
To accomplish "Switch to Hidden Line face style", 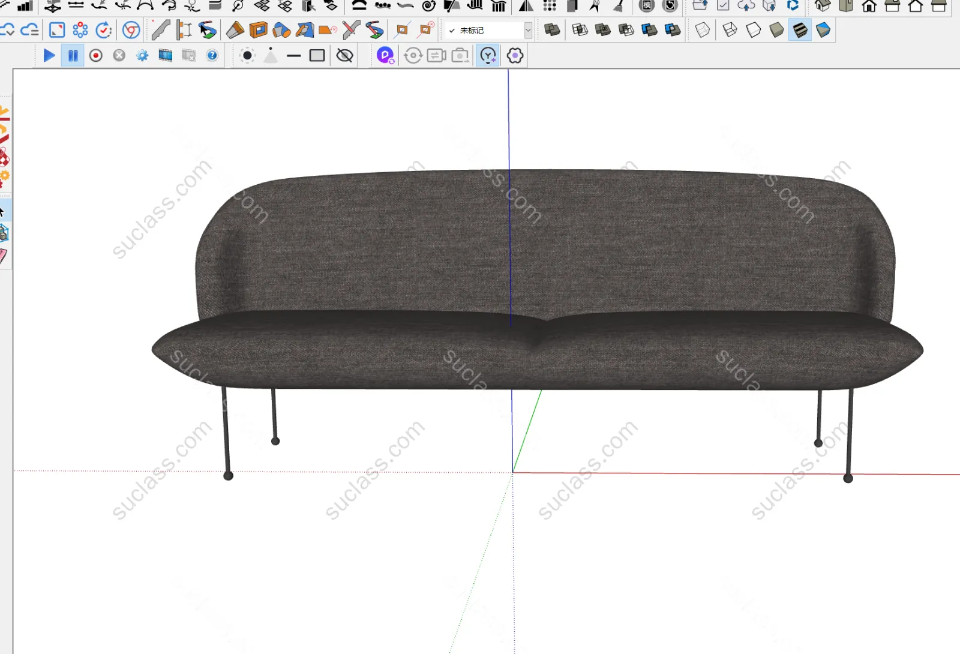I will tap(754, 30).
